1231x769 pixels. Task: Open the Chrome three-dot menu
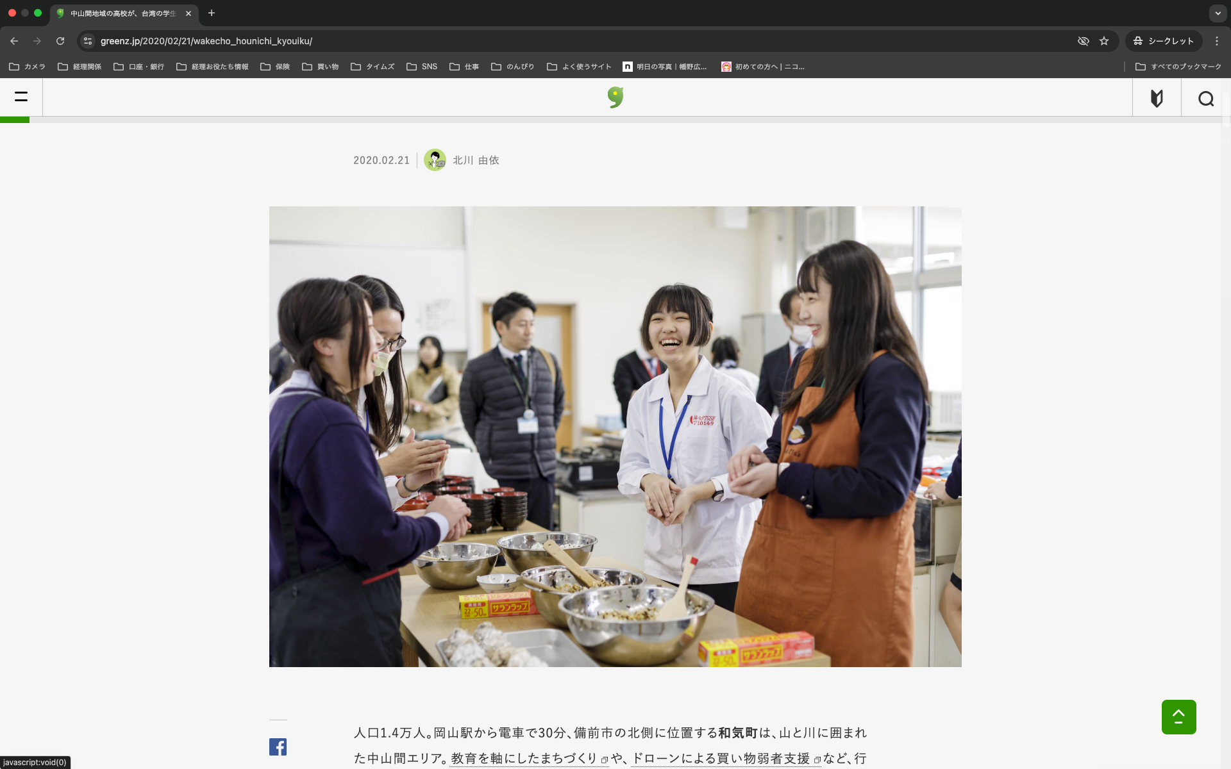point(1216,41)
